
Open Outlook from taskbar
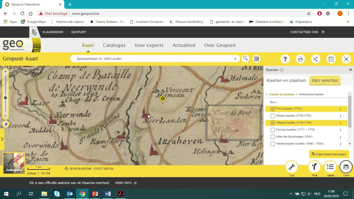(70, 194)
